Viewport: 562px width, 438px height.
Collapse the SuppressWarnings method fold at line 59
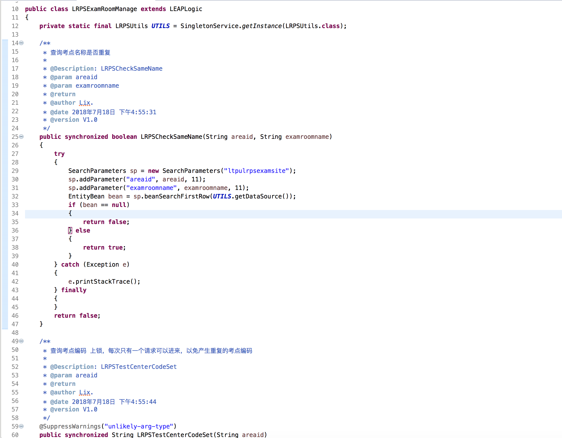click(22, 426)
